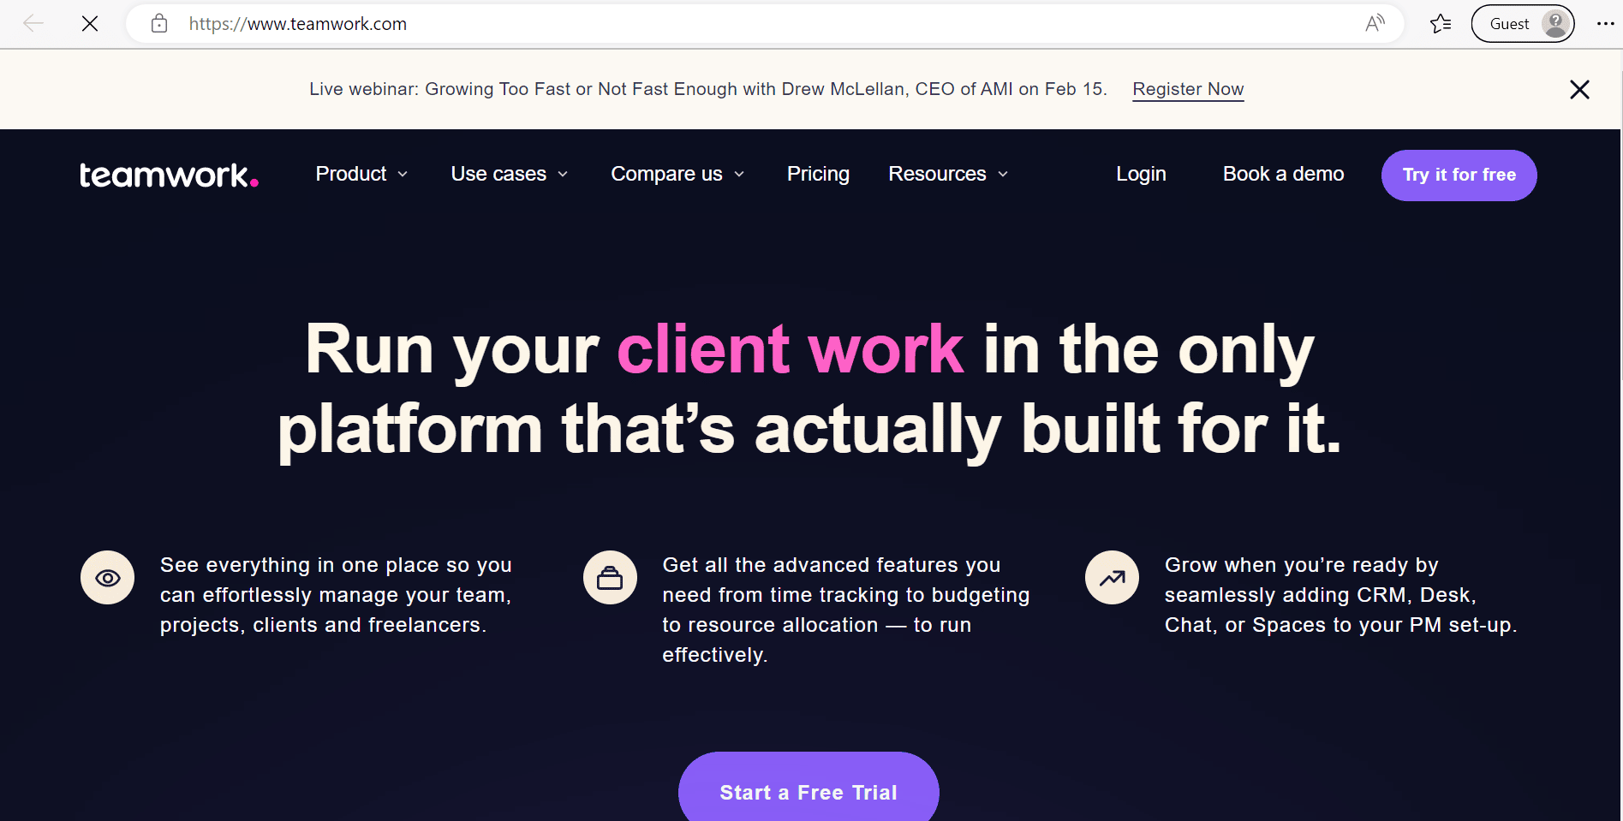This screenshot has height=821, width=1623.
Task: Click text "projects, clients and freelancers."
Action: (x=323, y=625)
